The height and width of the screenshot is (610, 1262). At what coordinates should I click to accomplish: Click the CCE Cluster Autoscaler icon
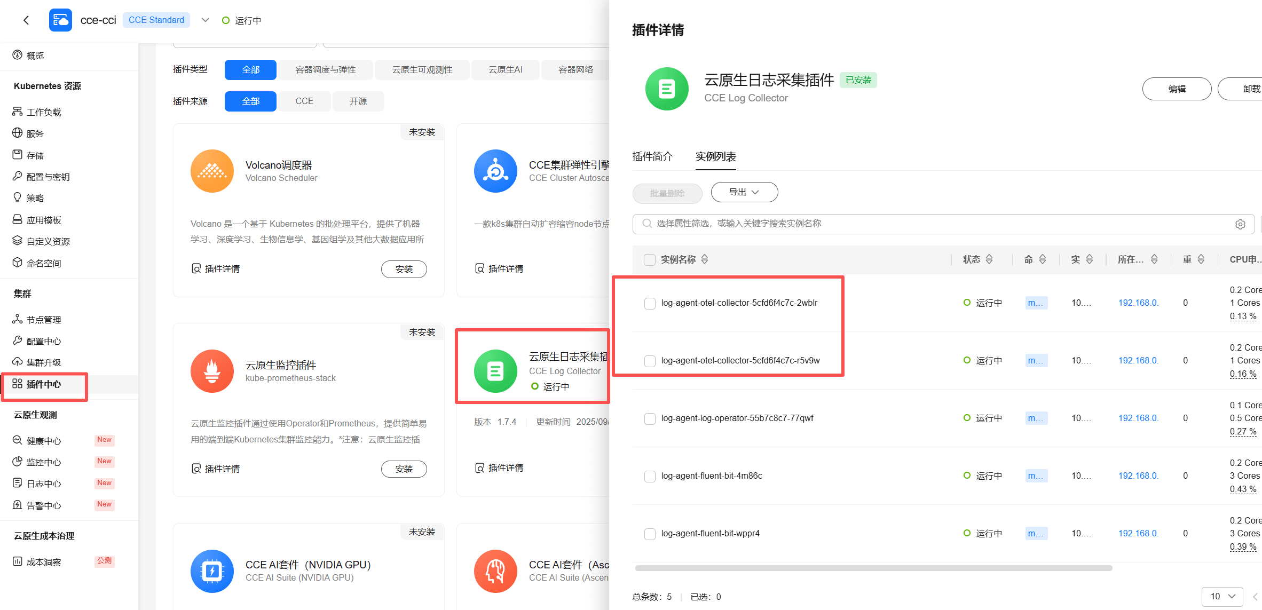[x=495, y=171]
